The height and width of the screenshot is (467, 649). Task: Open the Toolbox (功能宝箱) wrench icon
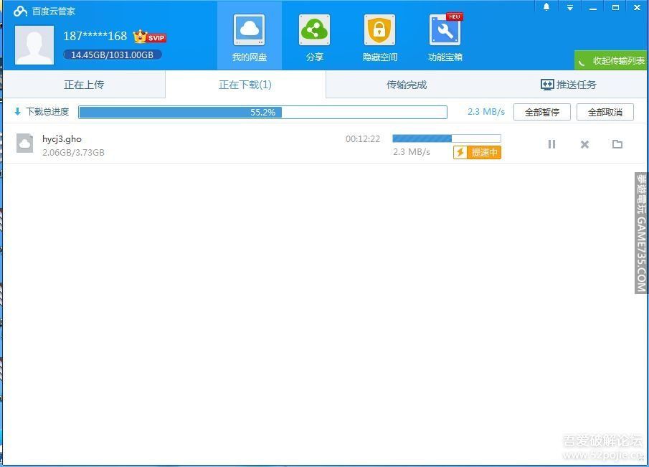coord(445,30)
